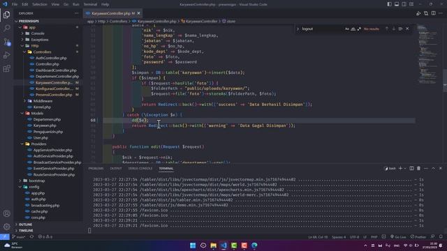Viewport: 447px width, 251px height.
Task: Expand the Middleware folder
Action: (x=24, y=101)
